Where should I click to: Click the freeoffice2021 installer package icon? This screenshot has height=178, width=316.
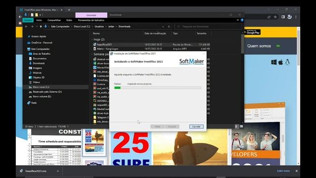[95, 44]
